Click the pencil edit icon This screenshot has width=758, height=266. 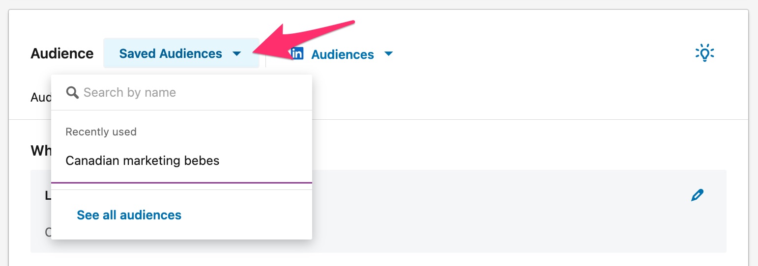coord(697,195)
